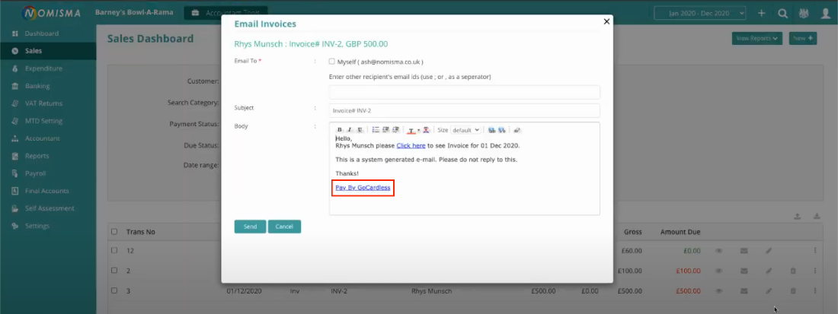View the £100.00 transaction using eye icon
Image resolution: width=838 pixels, height=314 pixels.
[x=719, y=271]
